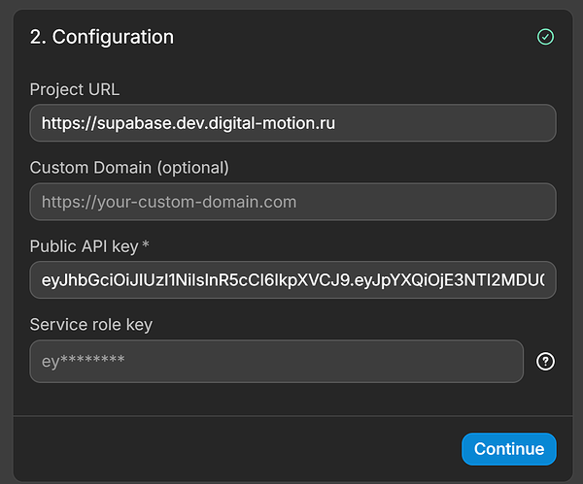Click the "Public API key" label
The image size is (583, 484).
pos(84,246)
